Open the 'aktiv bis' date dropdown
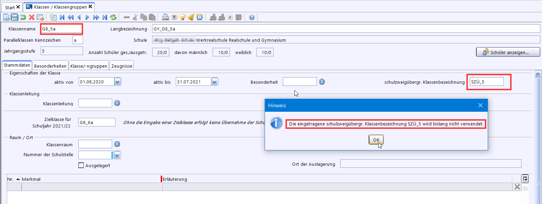This screenshot has width=542, height=204. pos(215,82)
